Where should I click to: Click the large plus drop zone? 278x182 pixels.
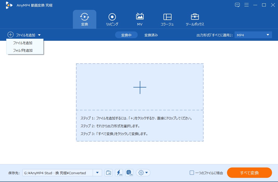click(140, 87)
